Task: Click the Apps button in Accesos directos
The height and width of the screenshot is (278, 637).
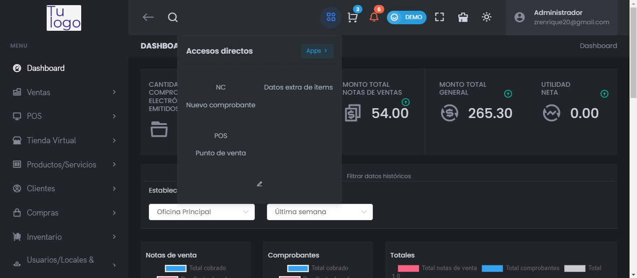Action: tap(317, 51)
